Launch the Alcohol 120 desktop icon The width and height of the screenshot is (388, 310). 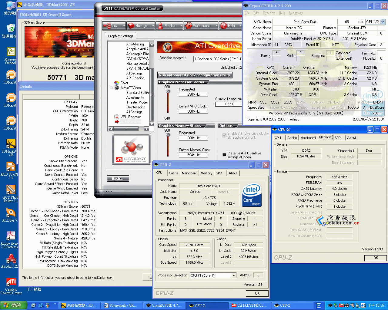11,258
